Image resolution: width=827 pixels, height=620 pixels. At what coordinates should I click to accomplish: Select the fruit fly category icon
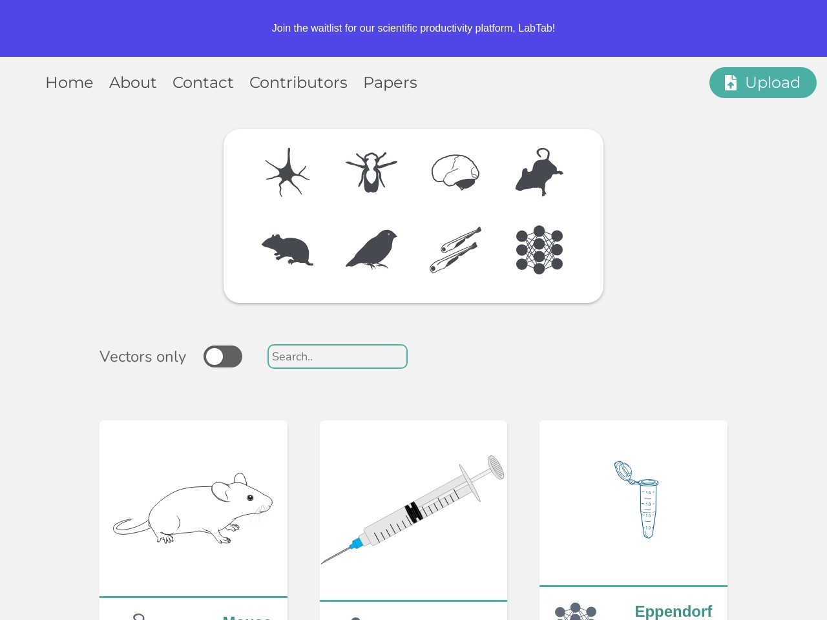(372, 172)
